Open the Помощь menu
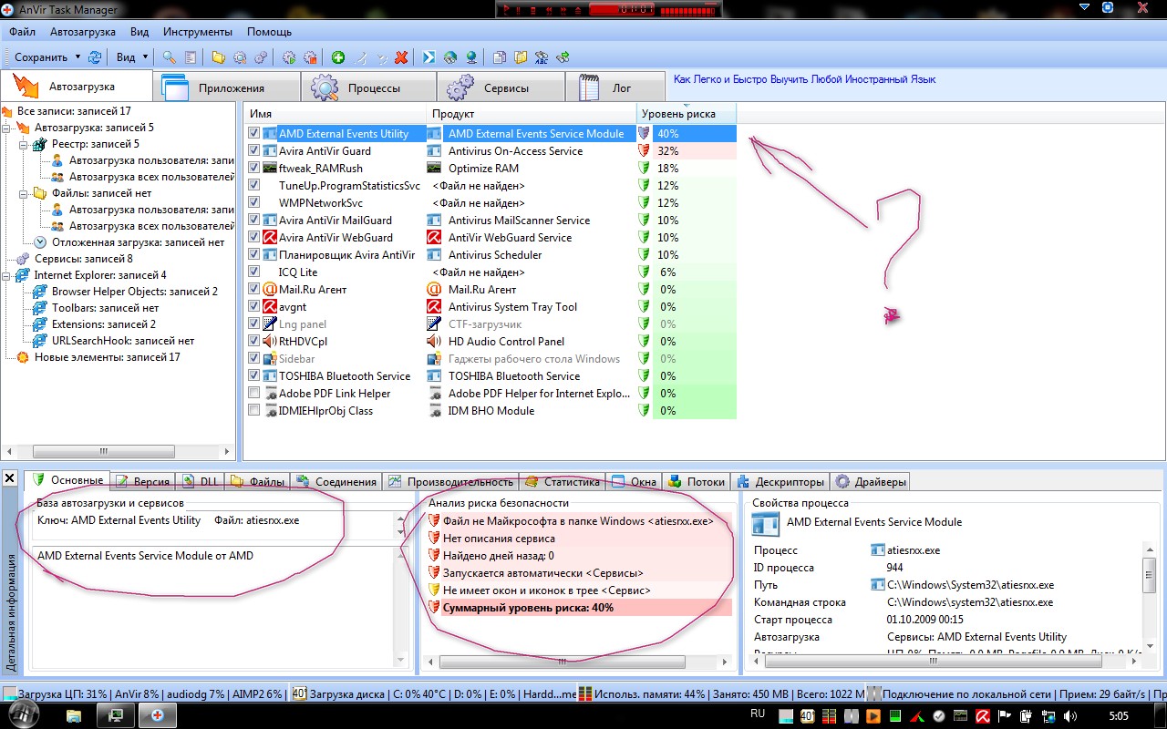This screenshot has height=729, width=1167. click(x=269, y=31)
